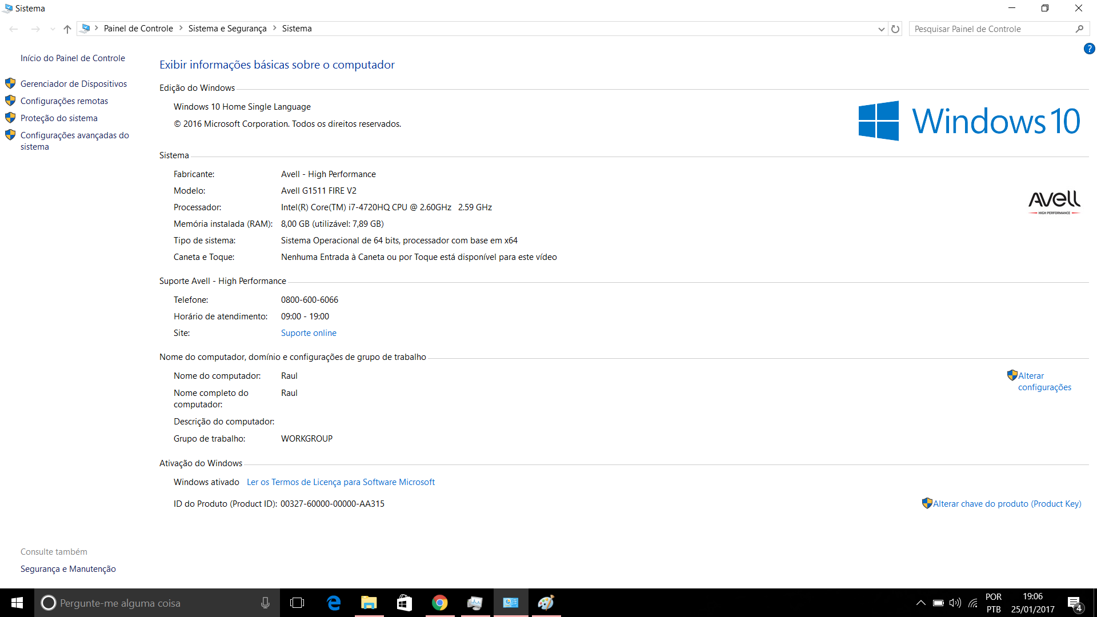This screenshot has width=1097, height=617.
Task: Click the forward navigation arrow
Action: pos(35,29)
